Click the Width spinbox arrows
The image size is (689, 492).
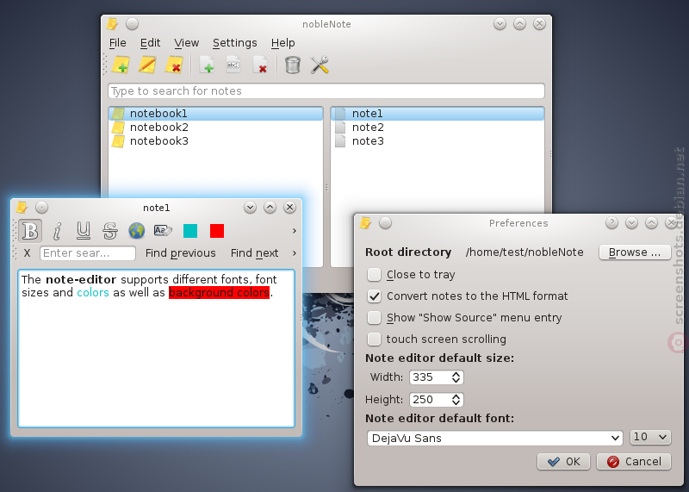click(x=456, y=377)
